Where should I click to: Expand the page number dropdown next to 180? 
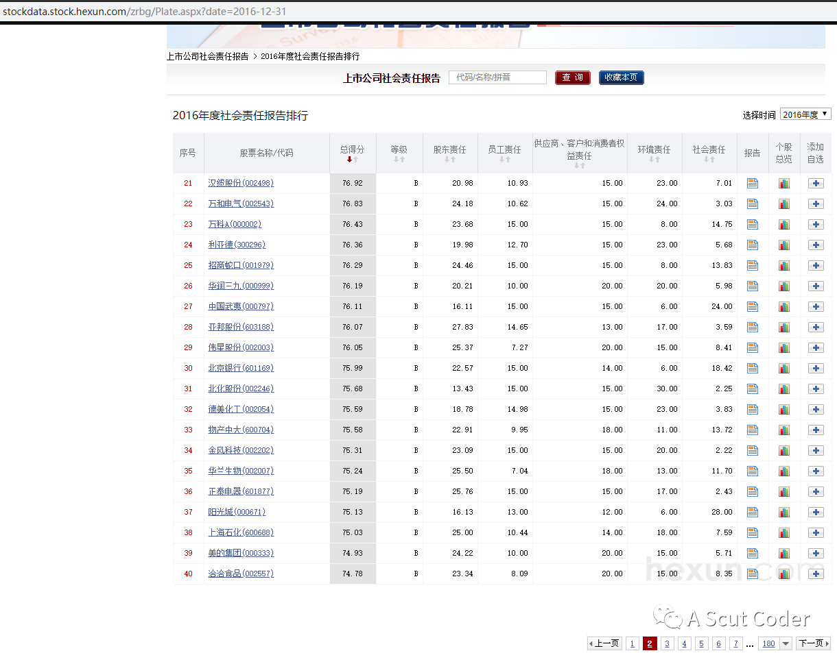pyautogui.click(x=786, y=643)
